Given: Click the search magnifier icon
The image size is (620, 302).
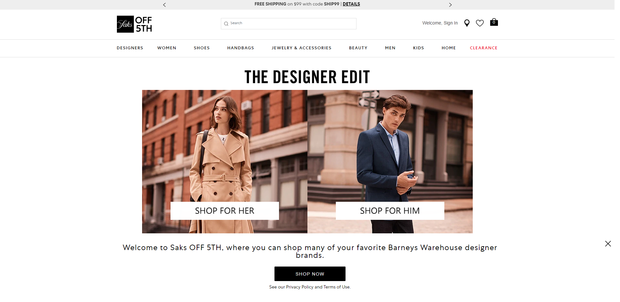Looking at the screenshot, I should pos(226,24).
